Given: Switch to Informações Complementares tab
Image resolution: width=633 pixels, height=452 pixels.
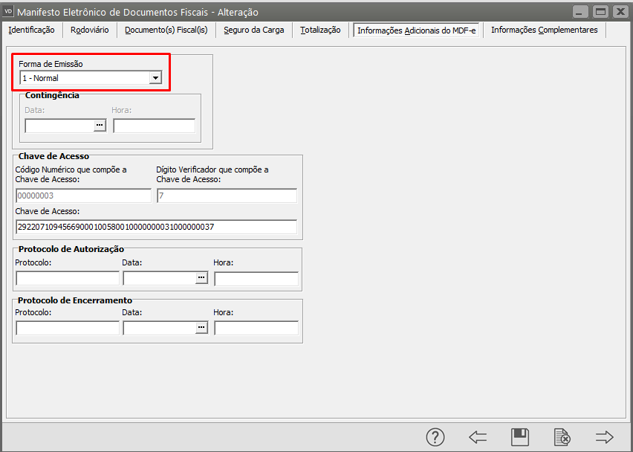Looking at the screenshot, I should point(544,30).
